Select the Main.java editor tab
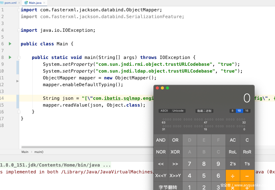The image size is (275, 190). click(35, 3)
